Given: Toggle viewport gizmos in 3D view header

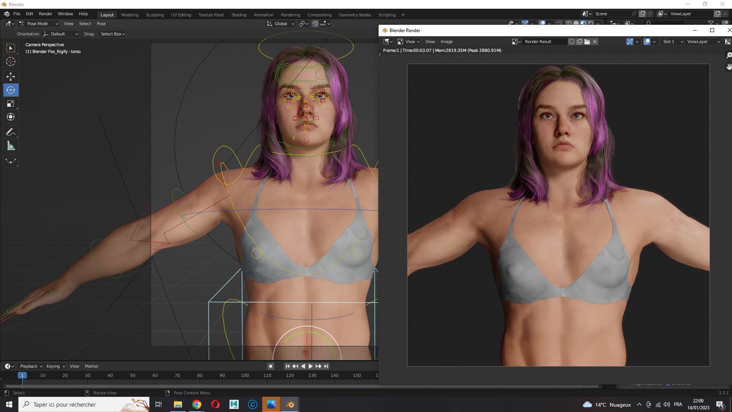Looking at the screenshot, I should tap(525, 23).
